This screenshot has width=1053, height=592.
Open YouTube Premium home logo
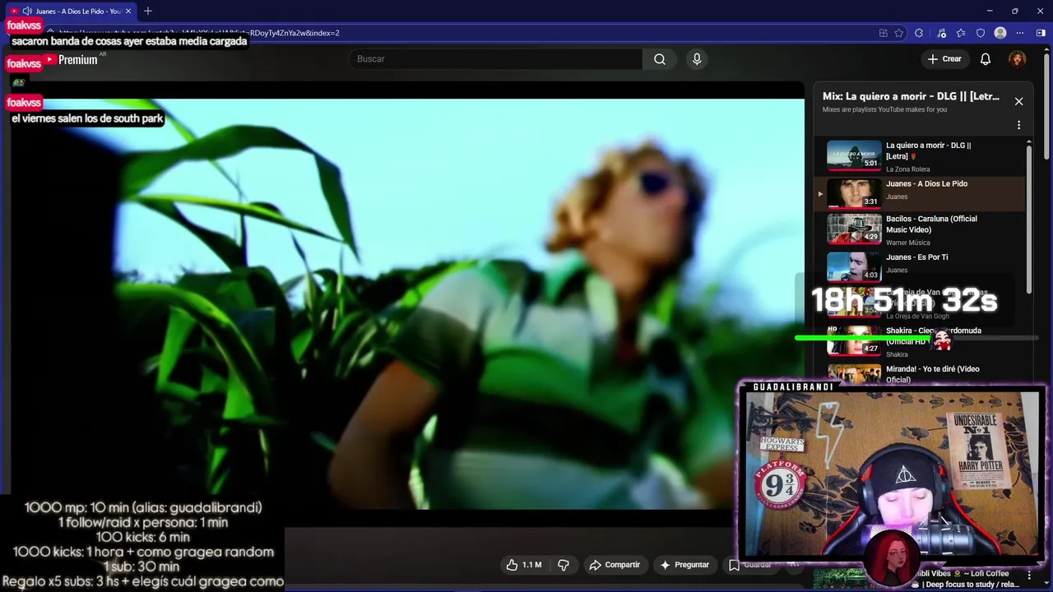coord(70,60)
